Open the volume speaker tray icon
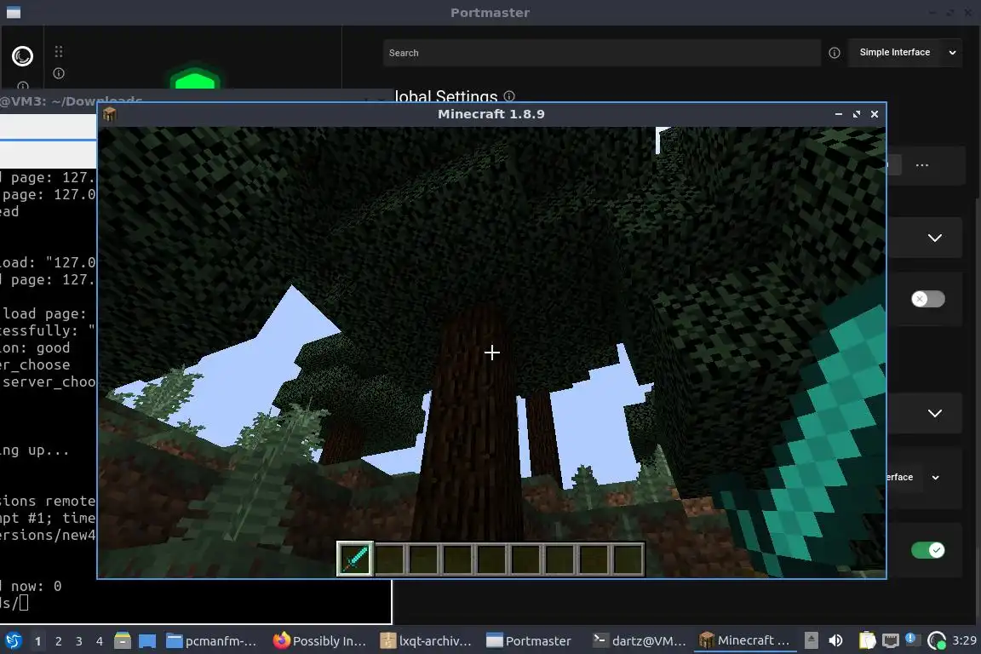981x654 pixels. [x=835, y=640]
